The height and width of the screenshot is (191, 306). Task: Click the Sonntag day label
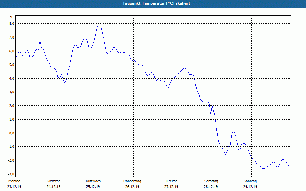[x=250, y=181]
